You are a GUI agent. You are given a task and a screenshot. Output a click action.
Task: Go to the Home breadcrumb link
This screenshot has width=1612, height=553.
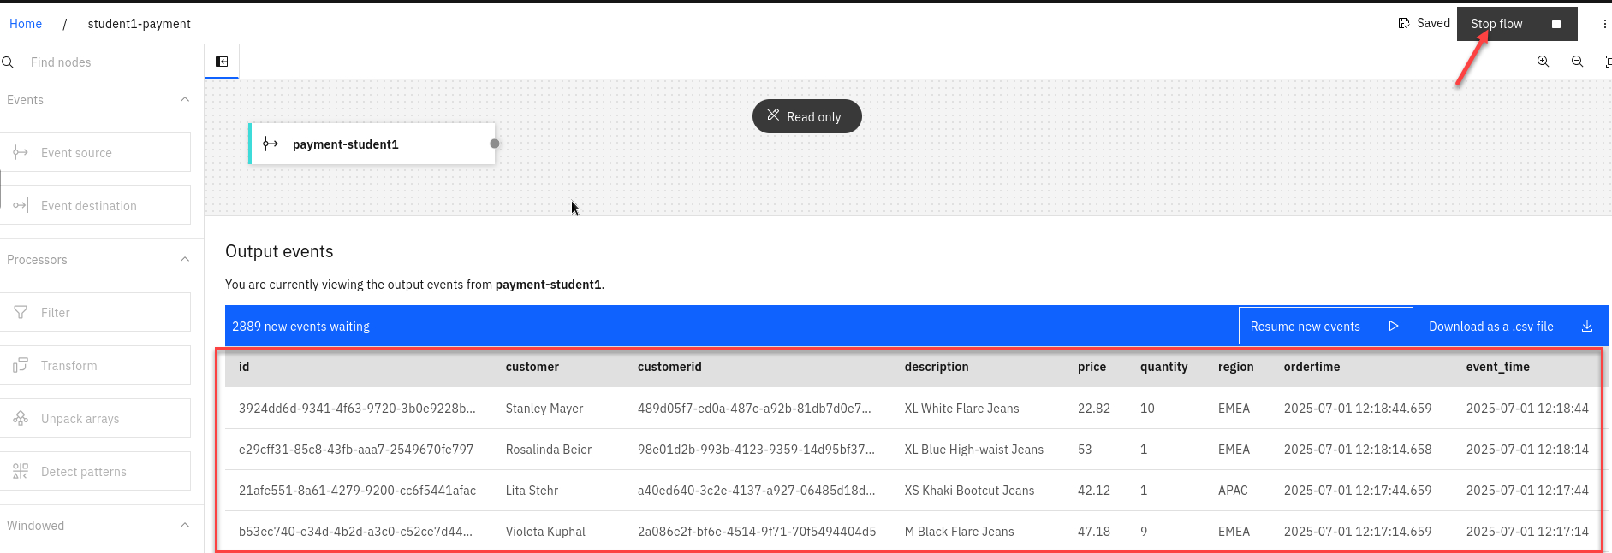[26, 24]
